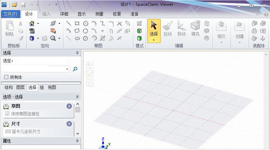Open the blue cube view dropdown arrow
Viewport: 270px width, 150px height.
pos(38,39)
